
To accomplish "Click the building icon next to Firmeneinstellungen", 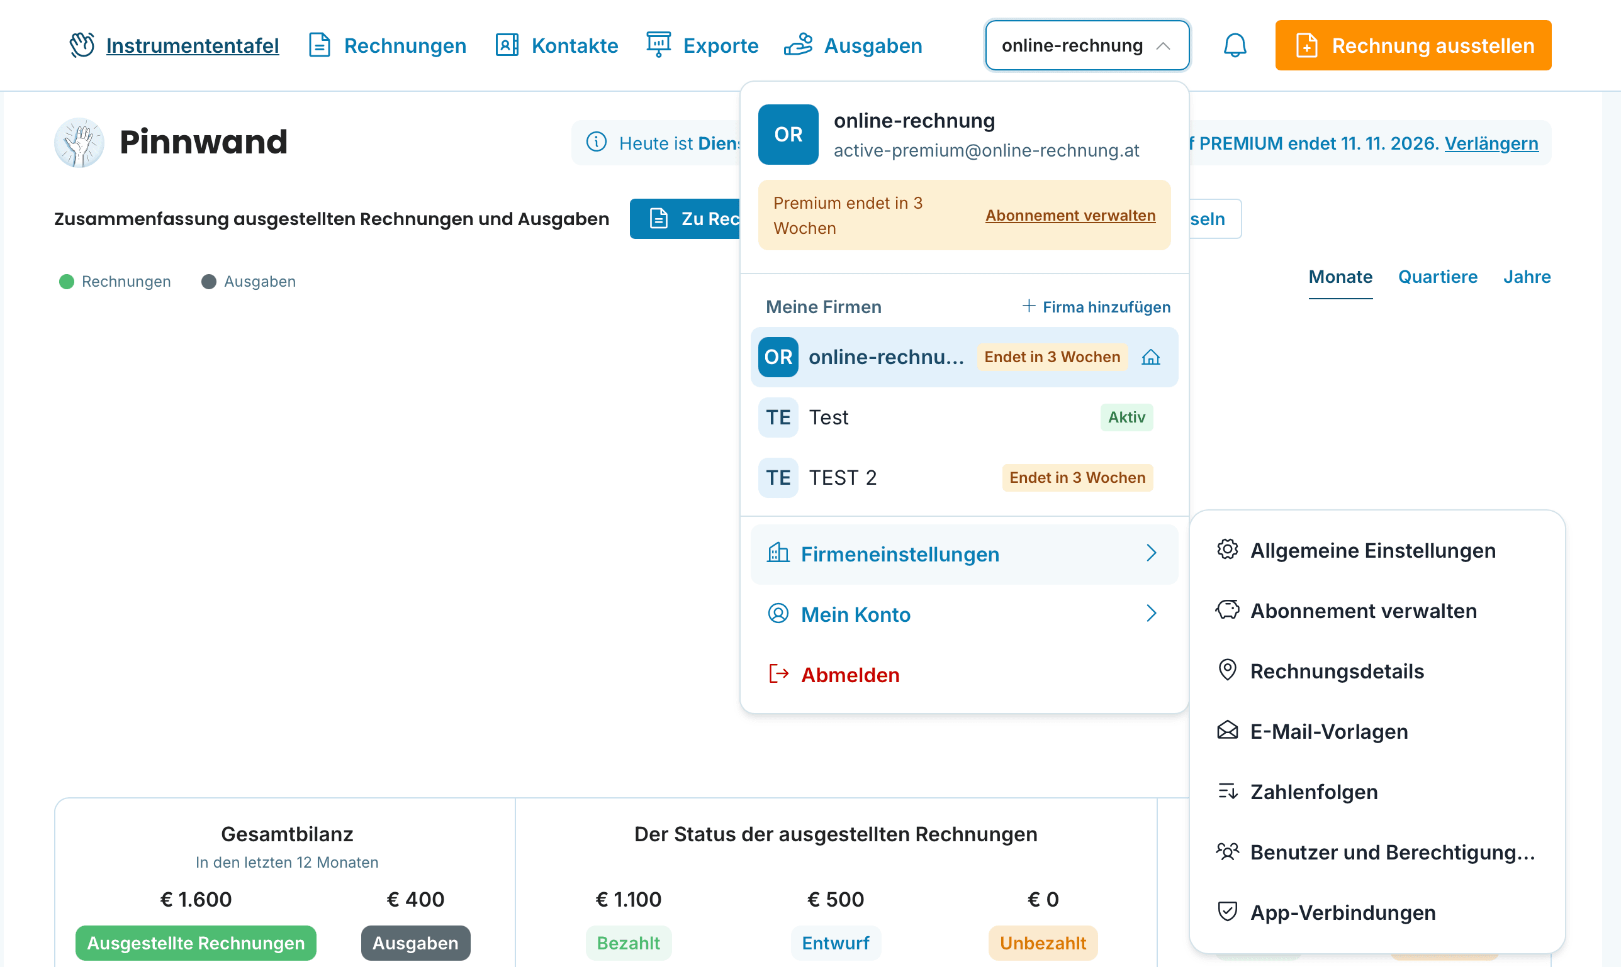I will pyautogui.click(x=778, y=553).
